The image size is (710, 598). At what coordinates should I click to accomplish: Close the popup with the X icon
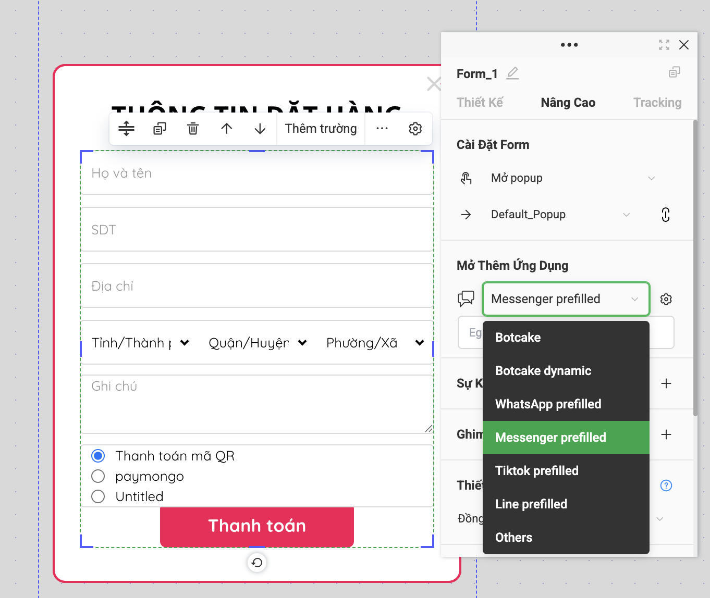(x=434, y=84)
